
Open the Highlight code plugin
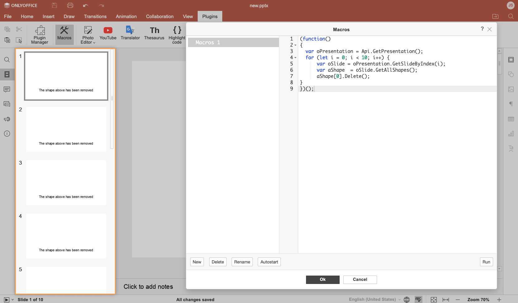tap(177, 35)
